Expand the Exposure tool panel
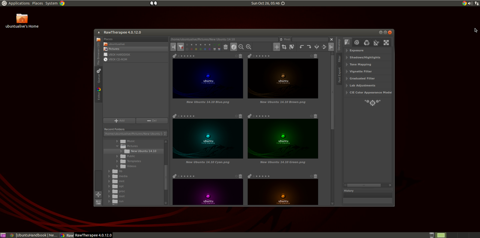The height and width of the screenshot is (238, 480). (x=356, y=50)
